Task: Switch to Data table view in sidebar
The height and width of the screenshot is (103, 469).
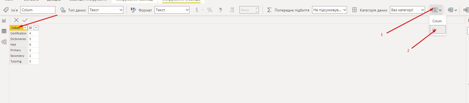Action: pyautogui.click(x=4, y=31)
